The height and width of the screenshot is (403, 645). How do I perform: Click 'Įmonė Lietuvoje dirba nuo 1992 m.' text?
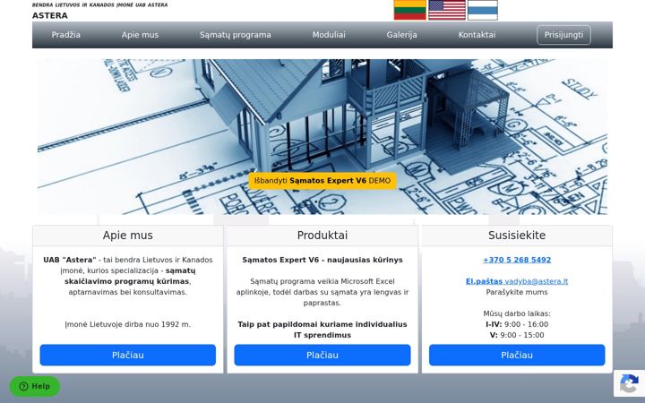pyautogui.click(x=128, y=324)
